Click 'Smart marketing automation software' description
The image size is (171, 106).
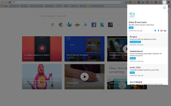click(146, 55)
